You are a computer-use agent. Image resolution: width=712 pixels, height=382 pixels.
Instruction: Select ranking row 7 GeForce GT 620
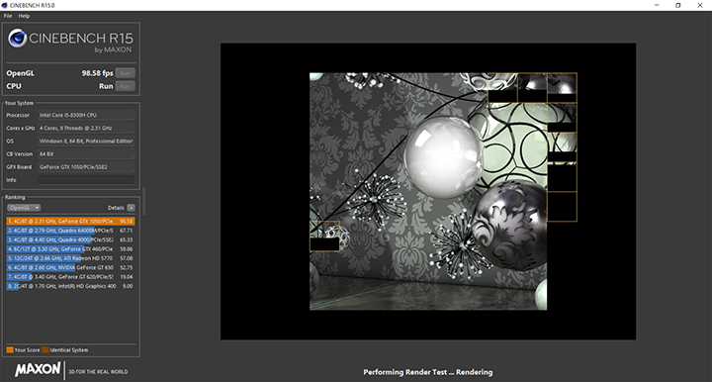[70, 277]
